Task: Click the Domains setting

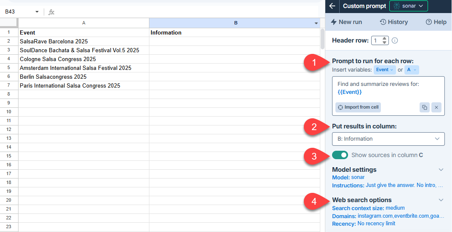Action: (x=388, y=216)
